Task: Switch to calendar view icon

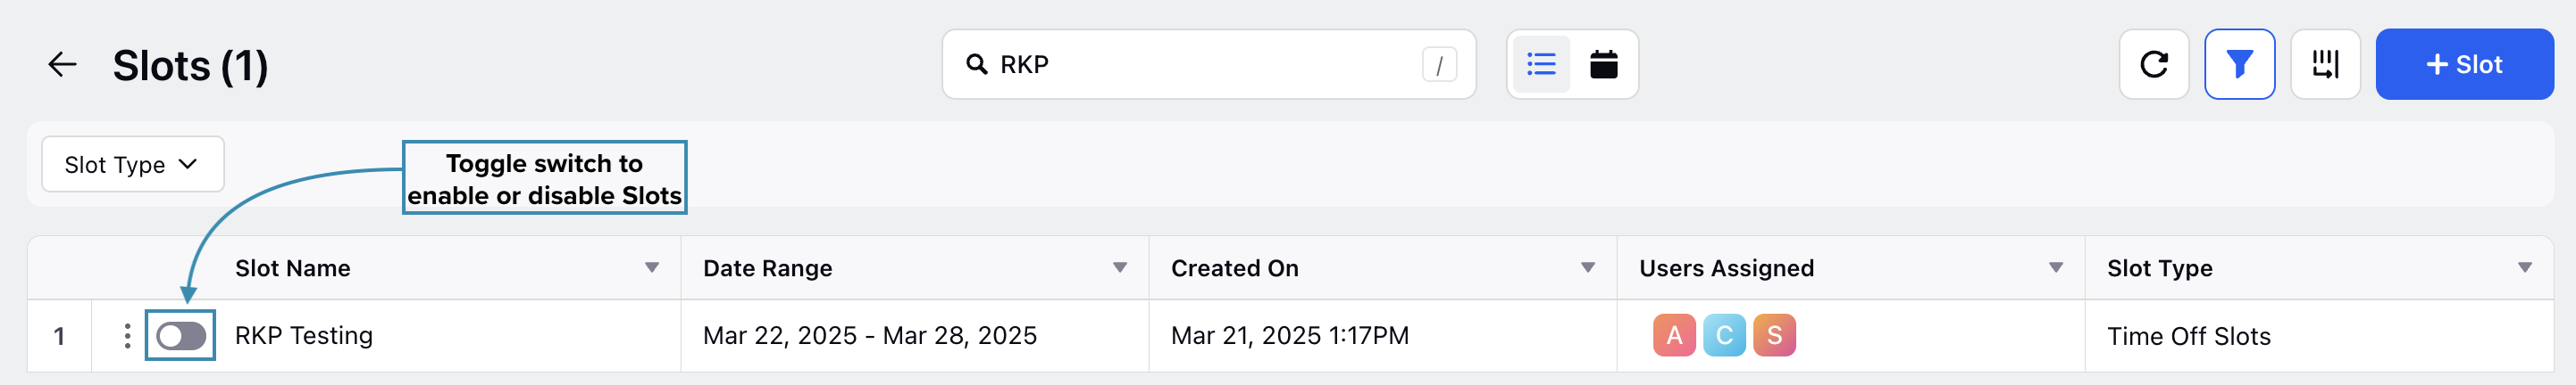Action: [1604, 65]
